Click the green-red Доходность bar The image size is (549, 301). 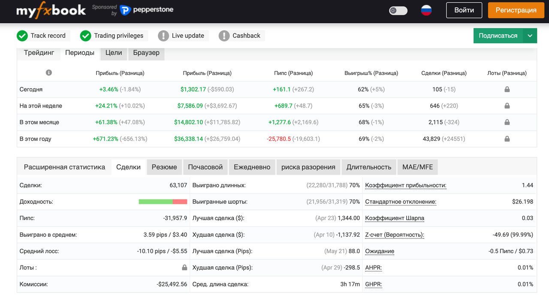[x=163, y=202]
